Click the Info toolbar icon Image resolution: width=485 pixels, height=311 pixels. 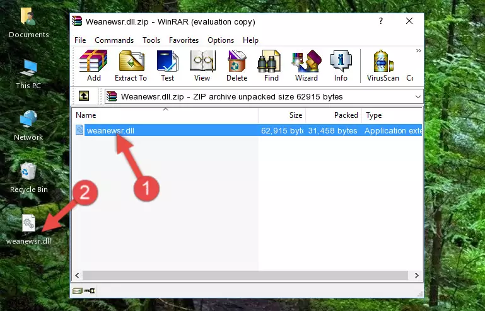click(341, 65)
